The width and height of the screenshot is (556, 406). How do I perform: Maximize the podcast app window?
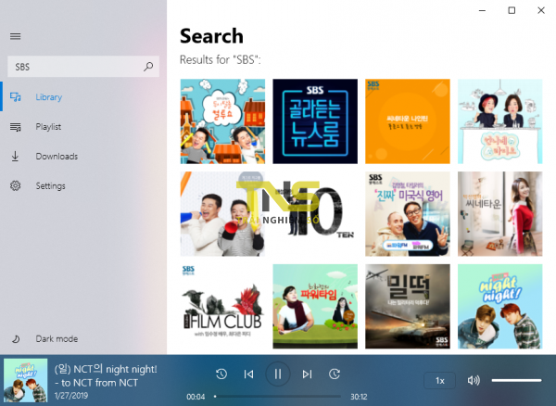click(x=512, y=10)
